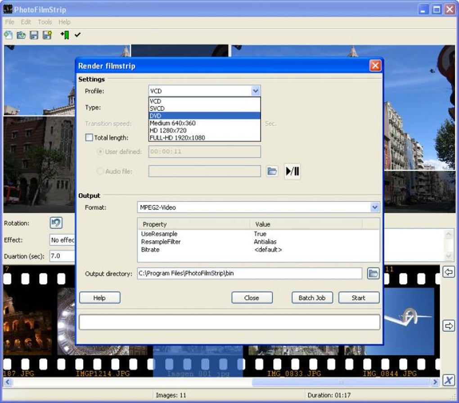
Task: Browse for output directory folder icon
Action: (373, 273)
